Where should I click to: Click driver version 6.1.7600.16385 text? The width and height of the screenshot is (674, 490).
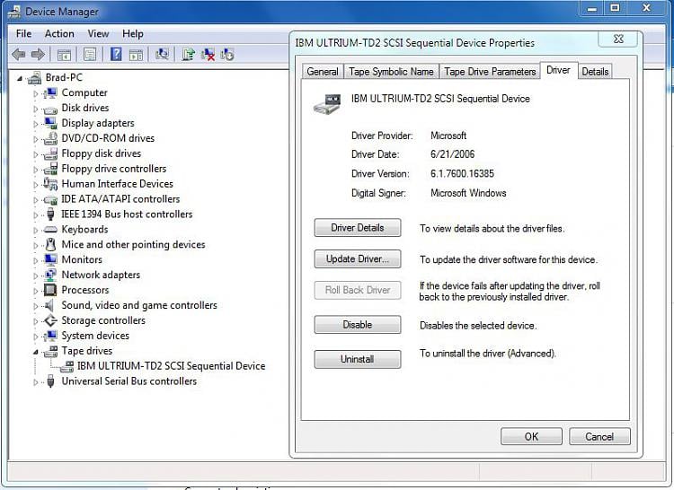click(463, 174)
